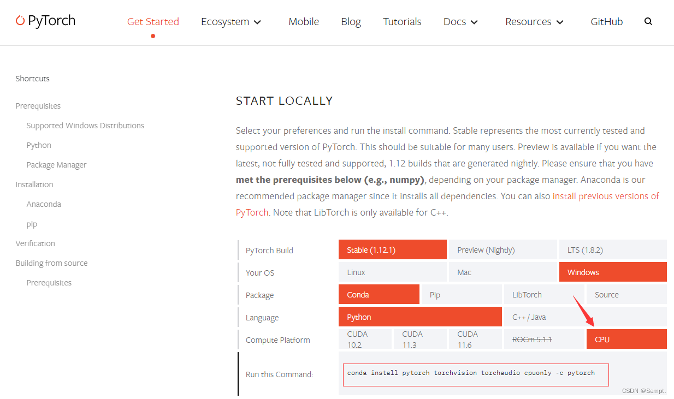
Task: Choose Windows as your OS
Action: [613, 272]
